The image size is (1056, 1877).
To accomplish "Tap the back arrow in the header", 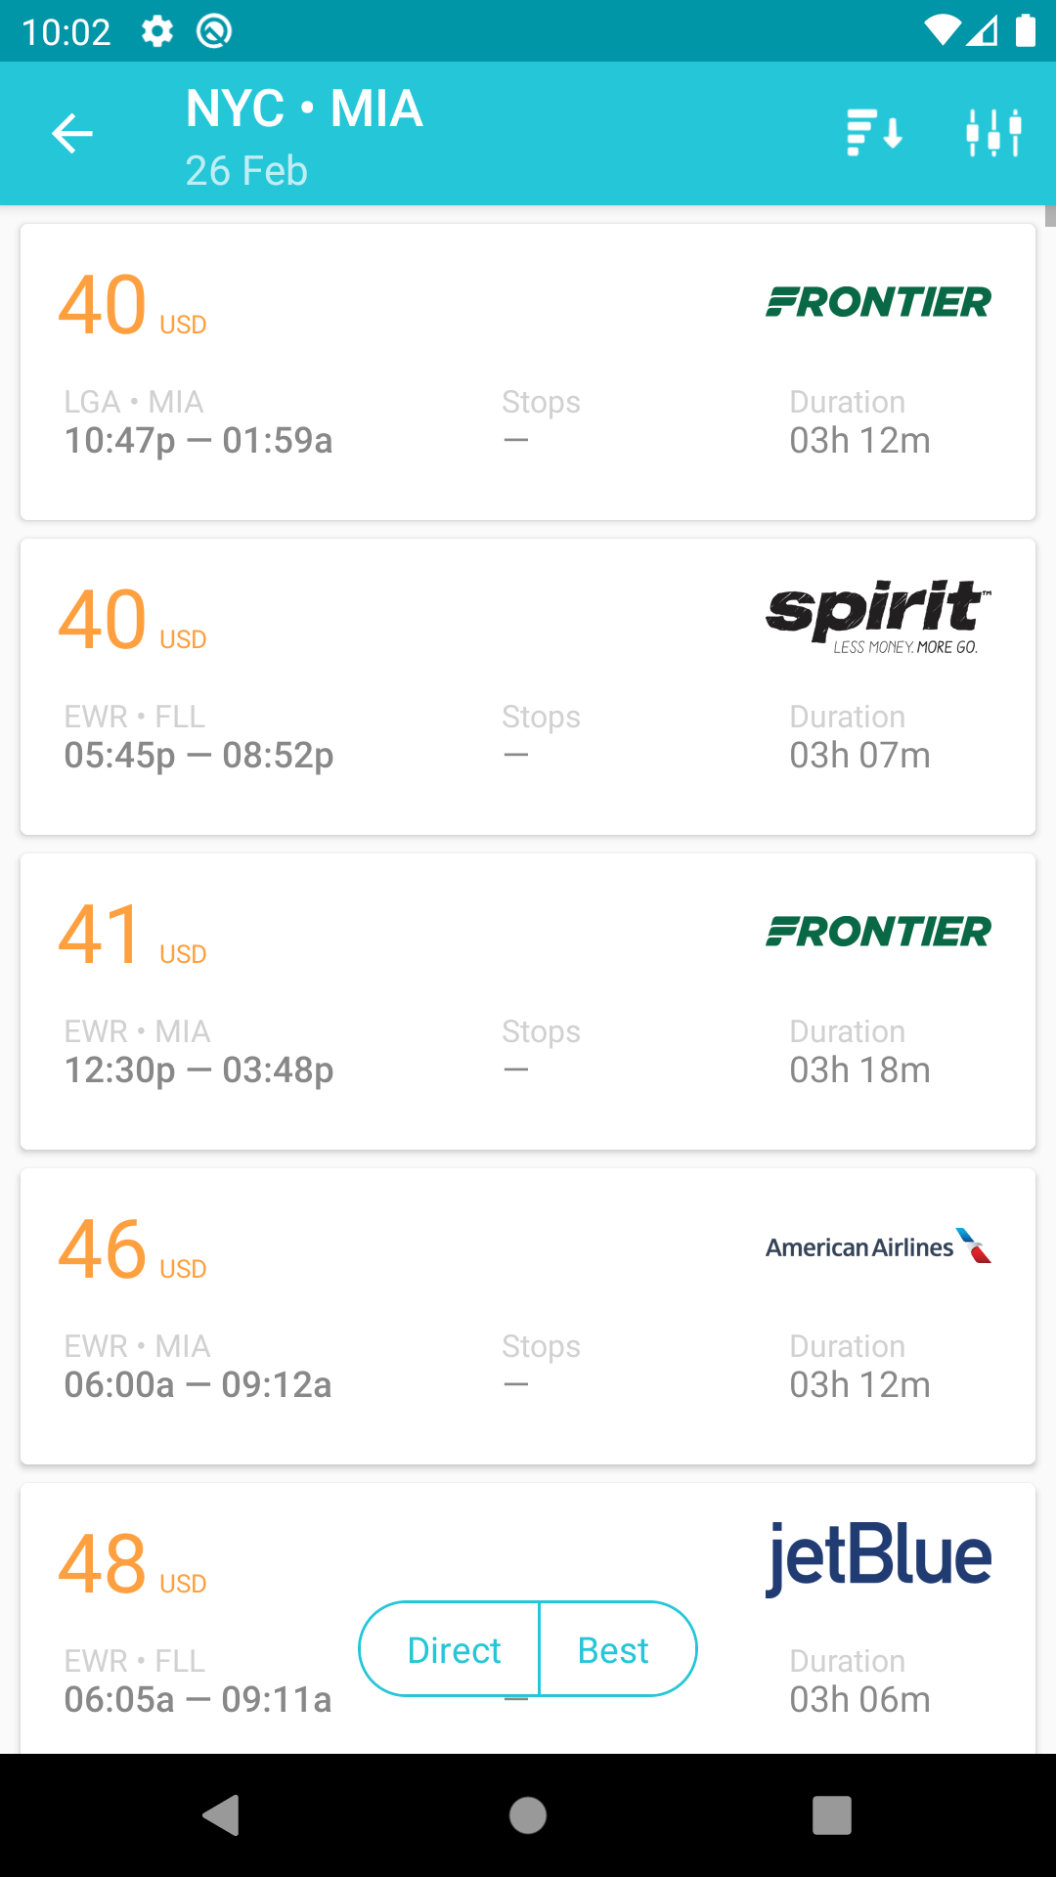I will pyautogui.click(x=72, y=134).
